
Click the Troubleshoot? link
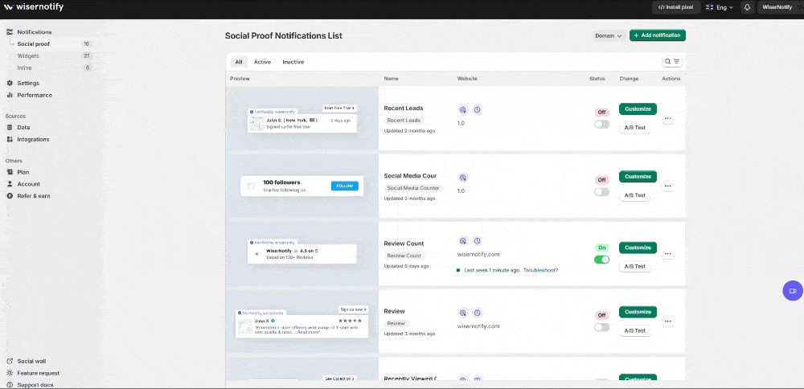540,270
